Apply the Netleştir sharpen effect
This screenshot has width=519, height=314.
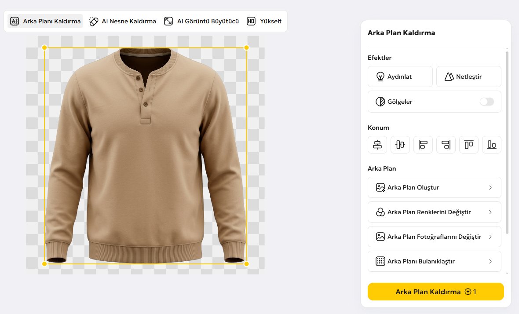(x=469, y=77)
